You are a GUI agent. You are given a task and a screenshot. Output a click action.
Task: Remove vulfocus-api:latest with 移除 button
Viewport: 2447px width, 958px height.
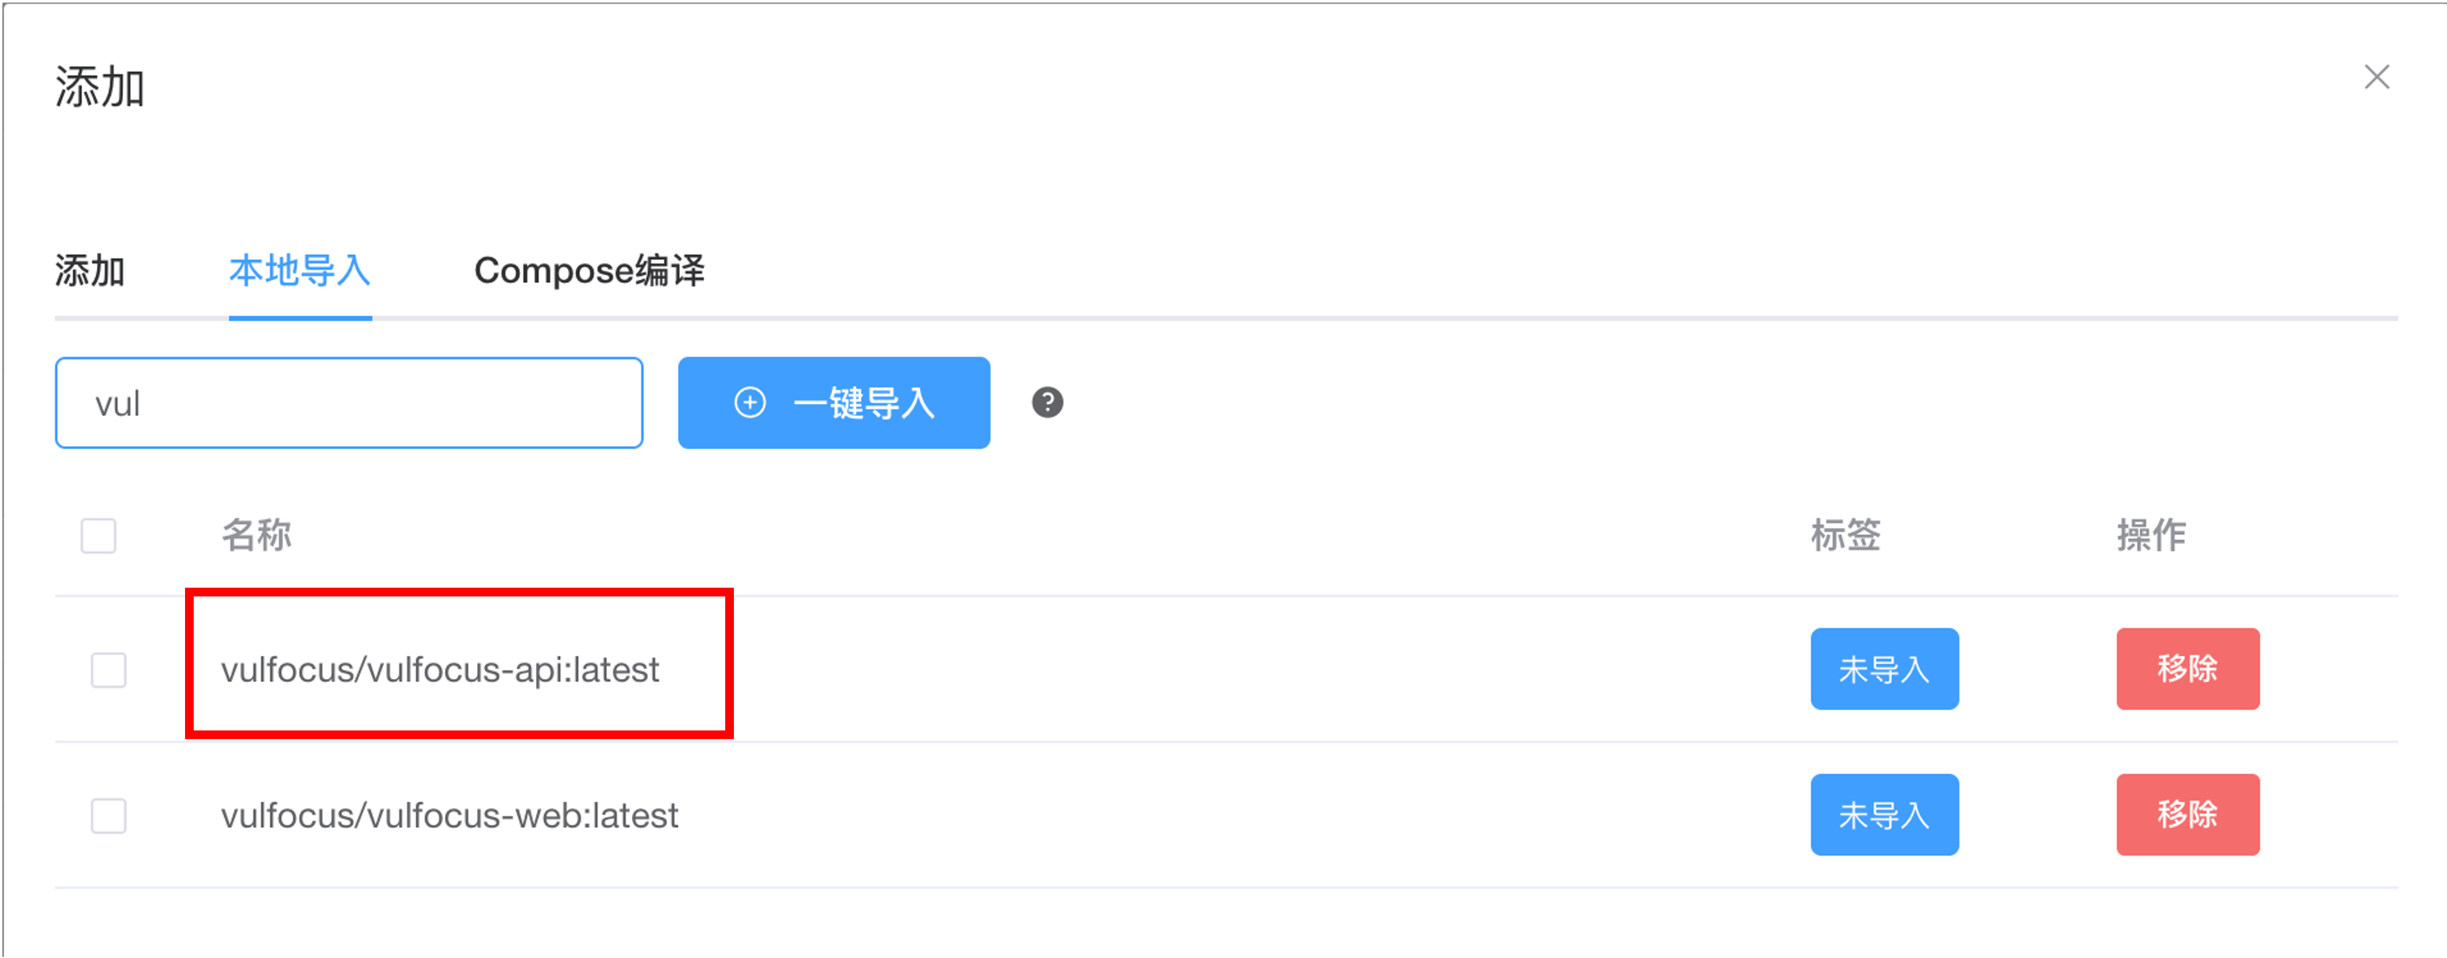click(2187, 669)
